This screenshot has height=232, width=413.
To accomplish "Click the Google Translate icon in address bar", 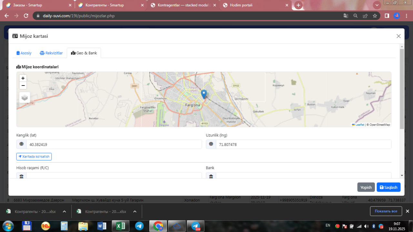I will click(x=346, y=15).
